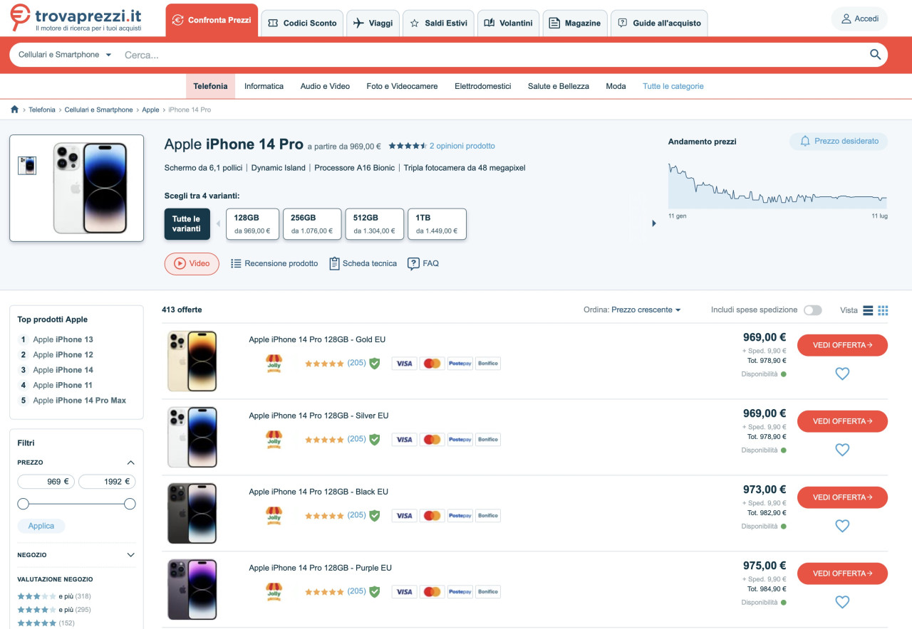Select the 256GB variant

[x=311, y=223]
